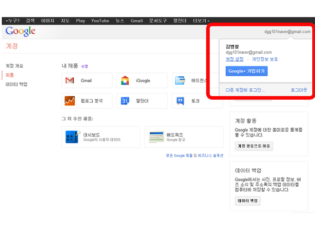Click the 캘린더 product tile label
The width and height of the screenshot is (315, 239).
(x=142, y=101)
